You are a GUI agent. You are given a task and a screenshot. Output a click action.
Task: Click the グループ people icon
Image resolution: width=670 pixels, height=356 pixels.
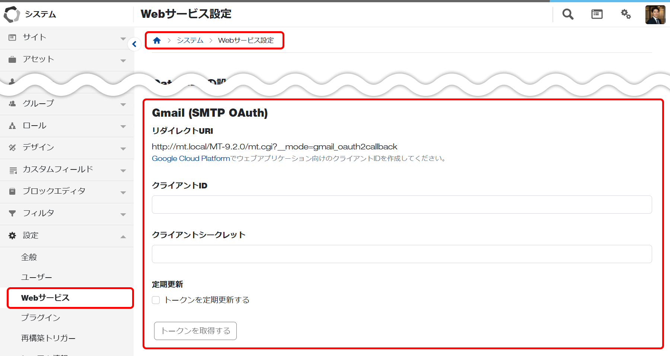pos(12,103)
